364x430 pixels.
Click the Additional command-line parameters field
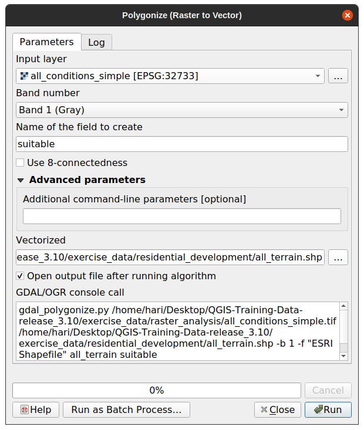pyautogui.click(x=182, y=216)
